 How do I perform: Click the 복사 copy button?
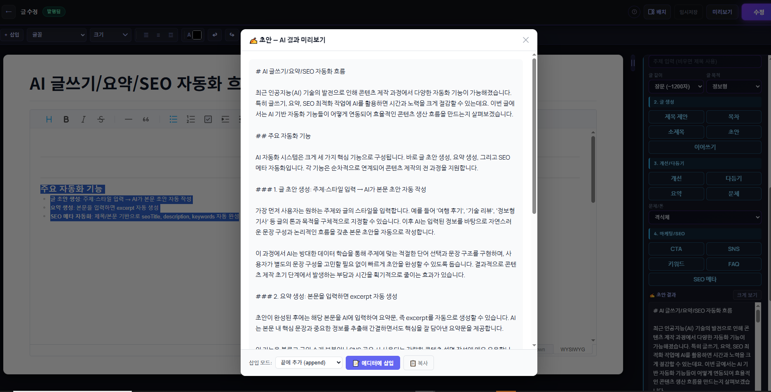click(x=419, y=363)
